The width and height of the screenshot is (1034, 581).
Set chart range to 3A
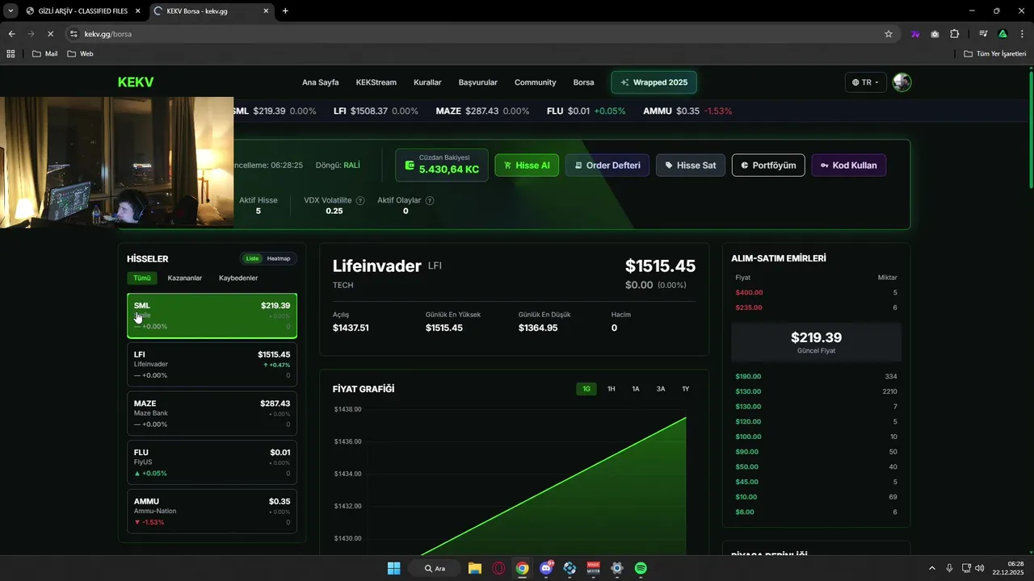pos(661,389)
